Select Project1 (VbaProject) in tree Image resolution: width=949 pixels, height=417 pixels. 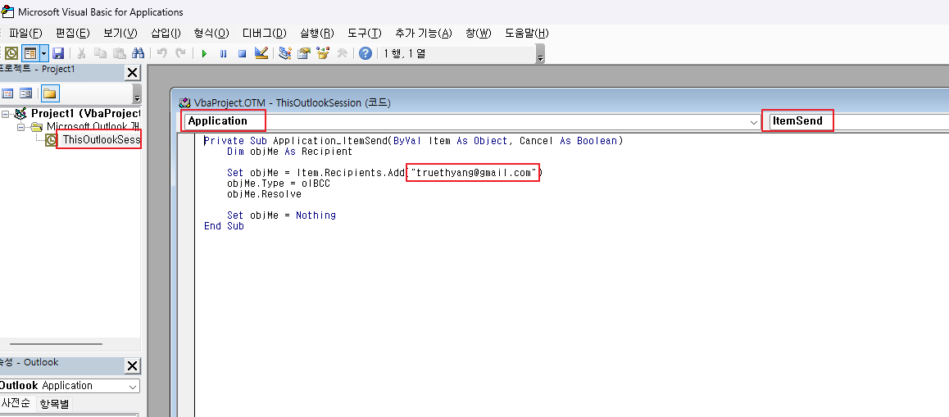tap(85, 113)
